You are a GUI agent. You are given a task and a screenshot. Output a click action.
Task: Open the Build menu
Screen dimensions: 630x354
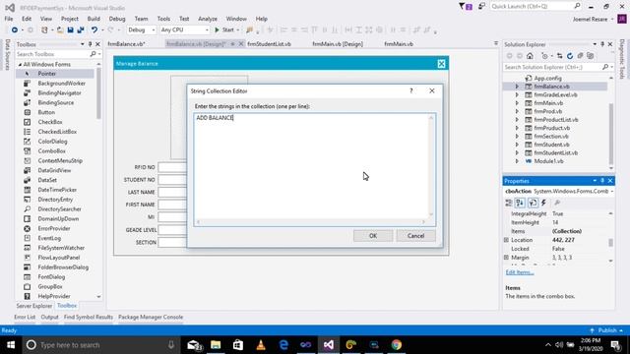pos(94,19)
